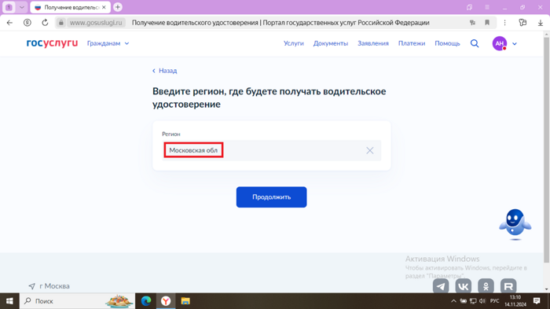Bookmark this page via bookmark icon

pyautogui.click(x=487, y=23)
